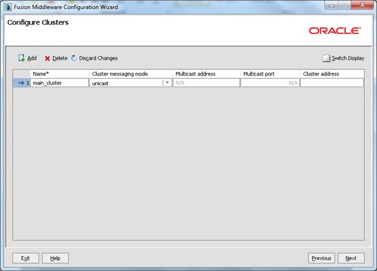Click the Add cluster icon
This screenshot has width=377, height=271.
[21, 58]
